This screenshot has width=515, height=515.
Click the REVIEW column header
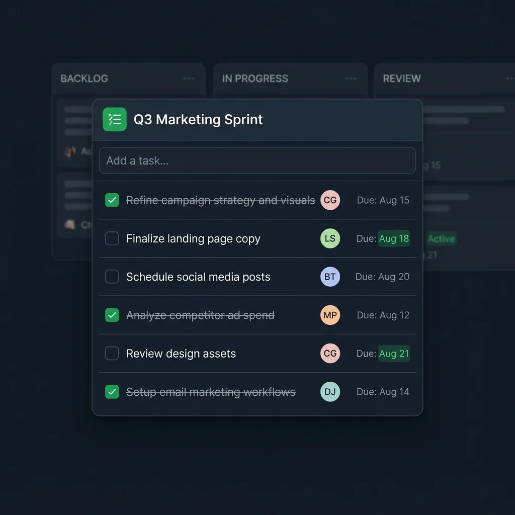402,78
